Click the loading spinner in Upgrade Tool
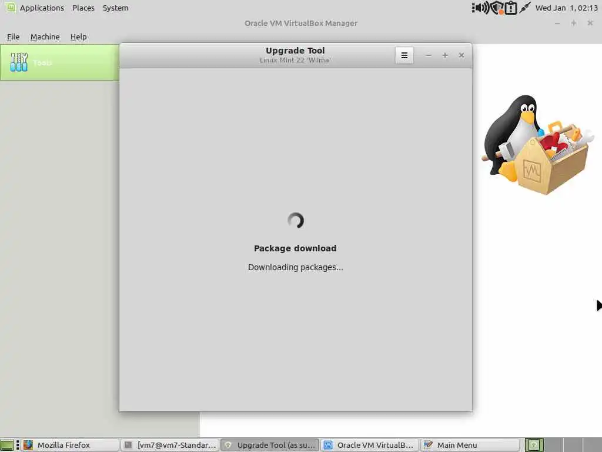602x452 pixels. click(x=296, y=220)
